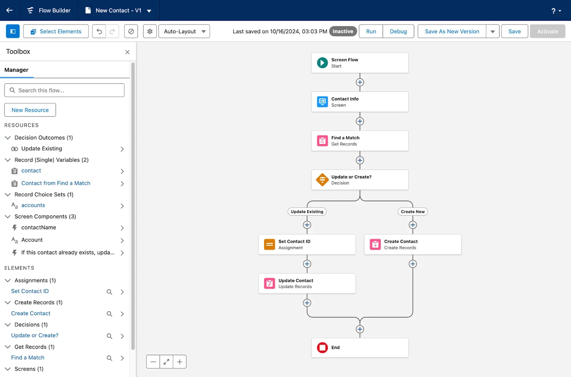571x377 pixels.
Task: Click the Debug button
Action: (x=398, y=31)
